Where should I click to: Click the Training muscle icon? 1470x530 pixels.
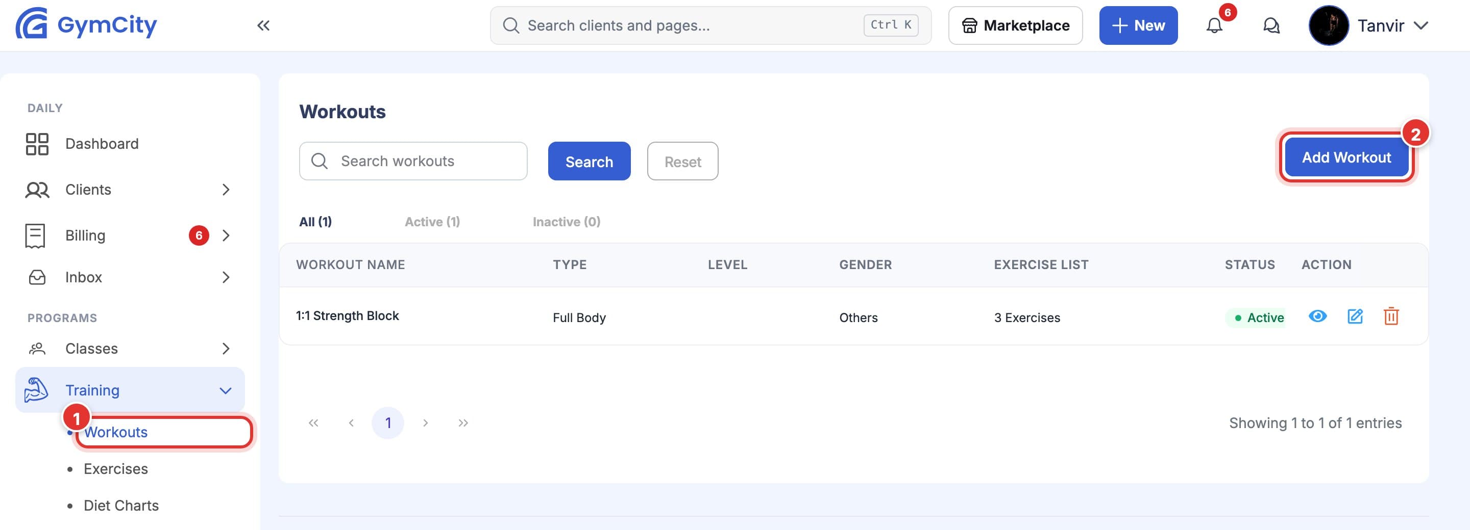point(36,390)
